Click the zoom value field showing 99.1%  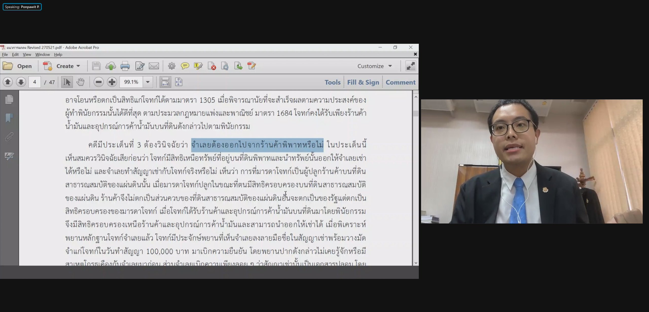pyautogui.click(x=131, y=82)
